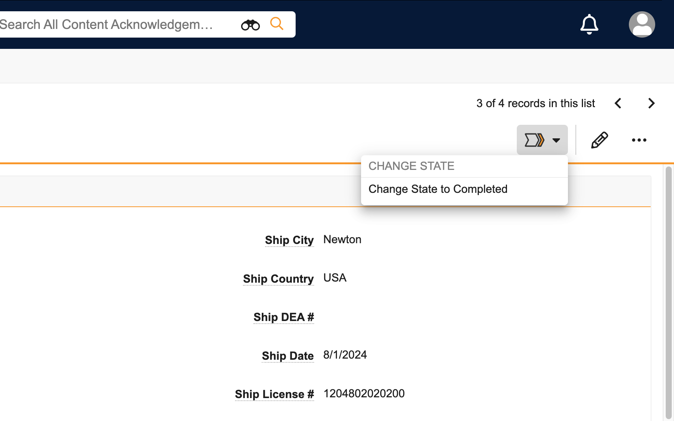Viewport: 674px width, 421px height.
Task: Click the binoculars advanced search icon
Action: 250,25
